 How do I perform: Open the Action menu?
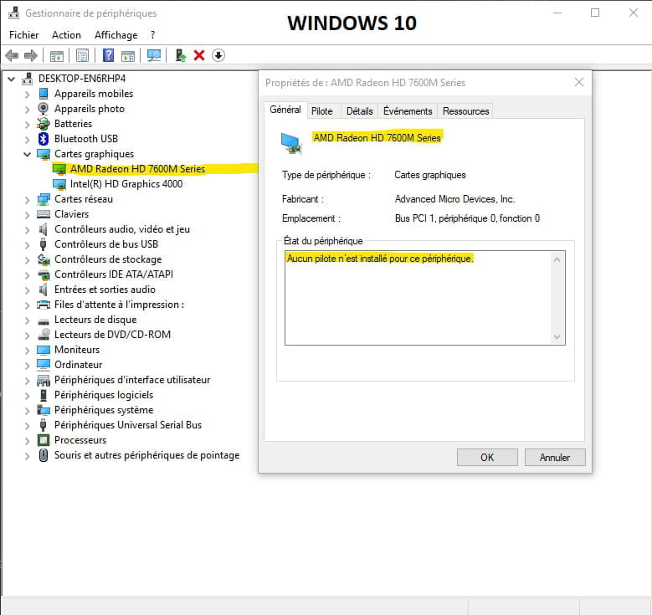click(x=66, y=35)
